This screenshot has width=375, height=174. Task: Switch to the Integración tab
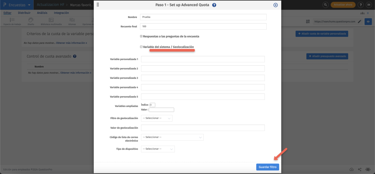pyautogui.click(x=62, y=13)
